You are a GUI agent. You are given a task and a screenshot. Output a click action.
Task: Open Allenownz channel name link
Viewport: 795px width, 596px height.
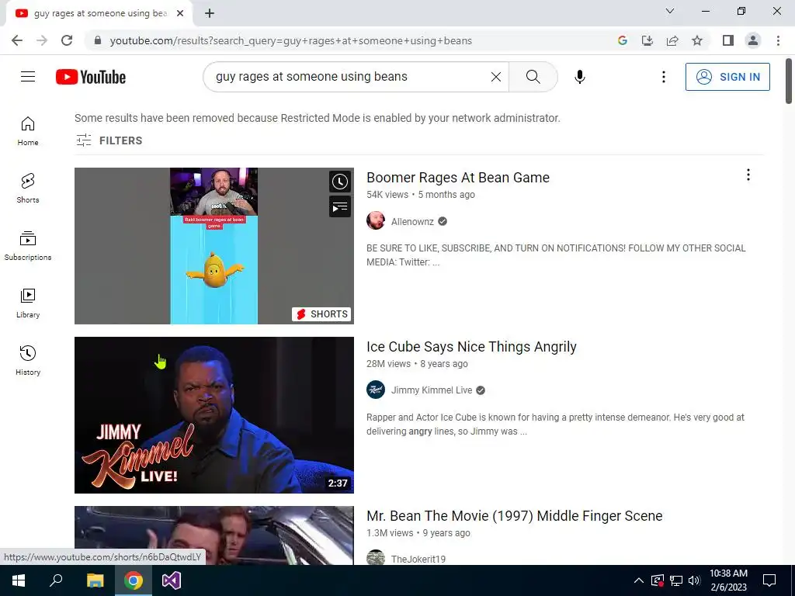[x=412, y=221]
